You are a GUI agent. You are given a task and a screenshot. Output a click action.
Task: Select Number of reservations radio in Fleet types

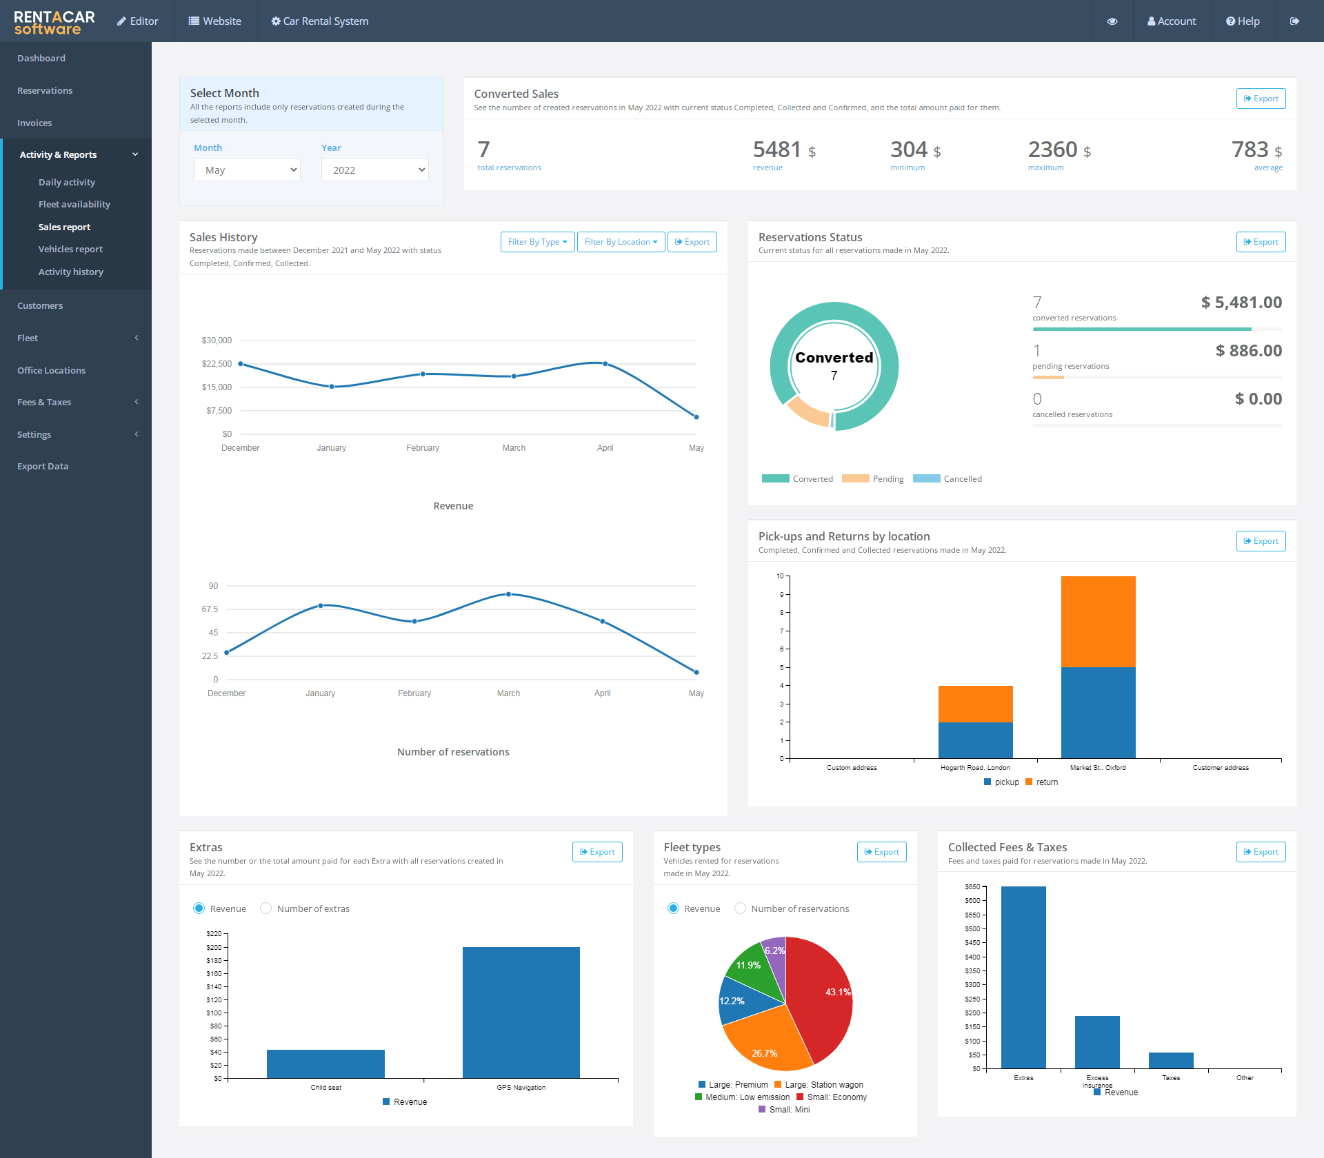tap(740, 908)
